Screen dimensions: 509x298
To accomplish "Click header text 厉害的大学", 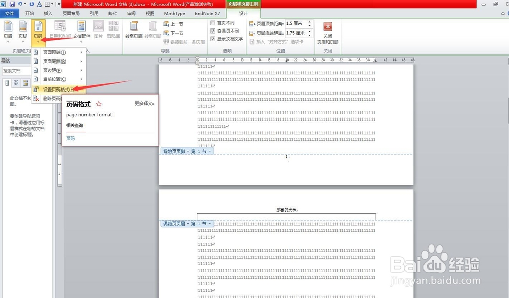I will point(287,210).
